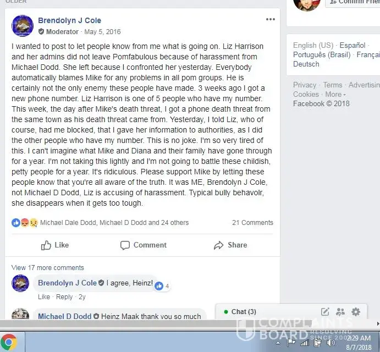The width and height of the screenshot is (380, 352).
Task: Click the Like thumbs-up icon on the post
Action: pyautogui.click(x=46, y=245)
